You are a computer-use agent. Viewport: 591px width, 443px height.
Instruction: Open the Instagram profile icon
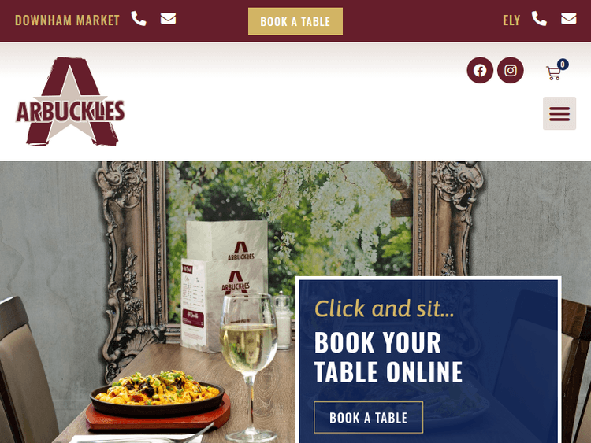tap(511, 70)
